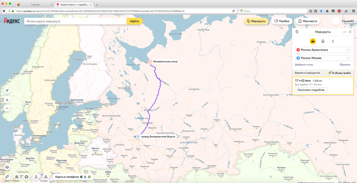Print the map with printer icon
Image resolution: width=357 pixels, height=183 pixels.
tap(26, 177)
